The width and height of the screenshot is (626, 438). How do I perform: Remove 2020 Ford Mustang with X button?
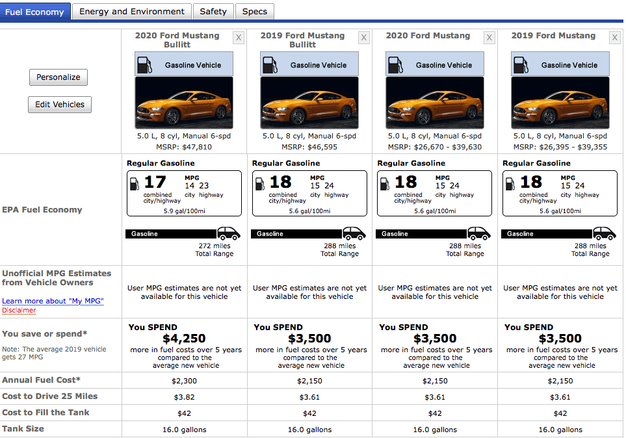(489, 38)
